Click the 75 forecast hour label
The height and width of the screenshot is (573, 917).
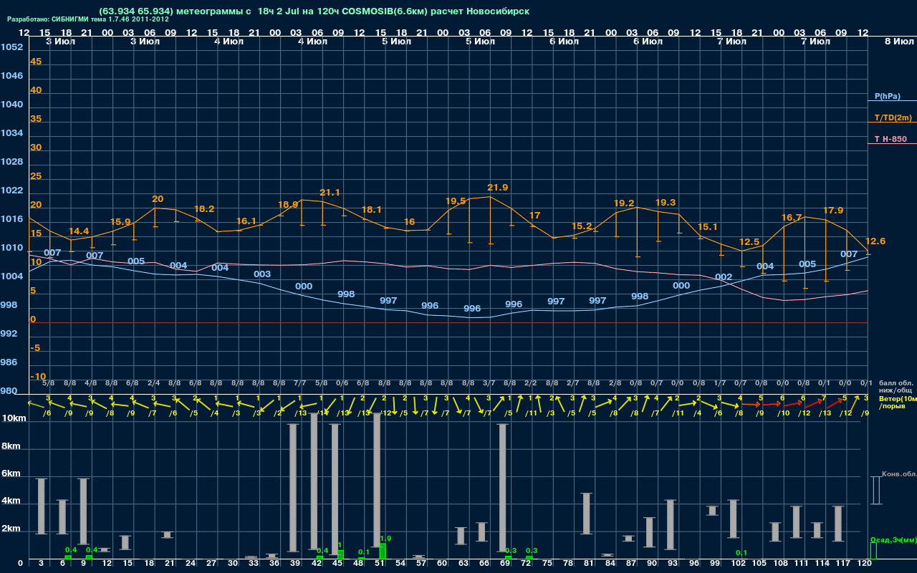coord(548,564)
